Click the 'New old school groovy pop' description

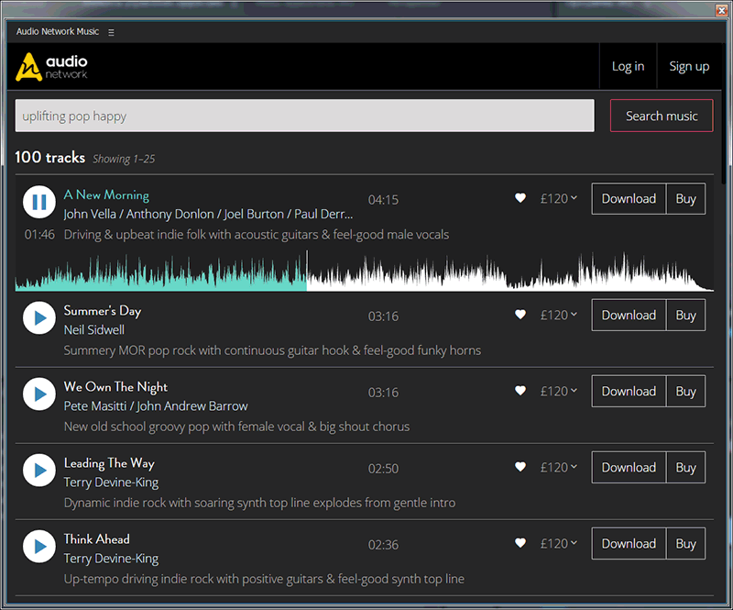(x=236, y=427)
